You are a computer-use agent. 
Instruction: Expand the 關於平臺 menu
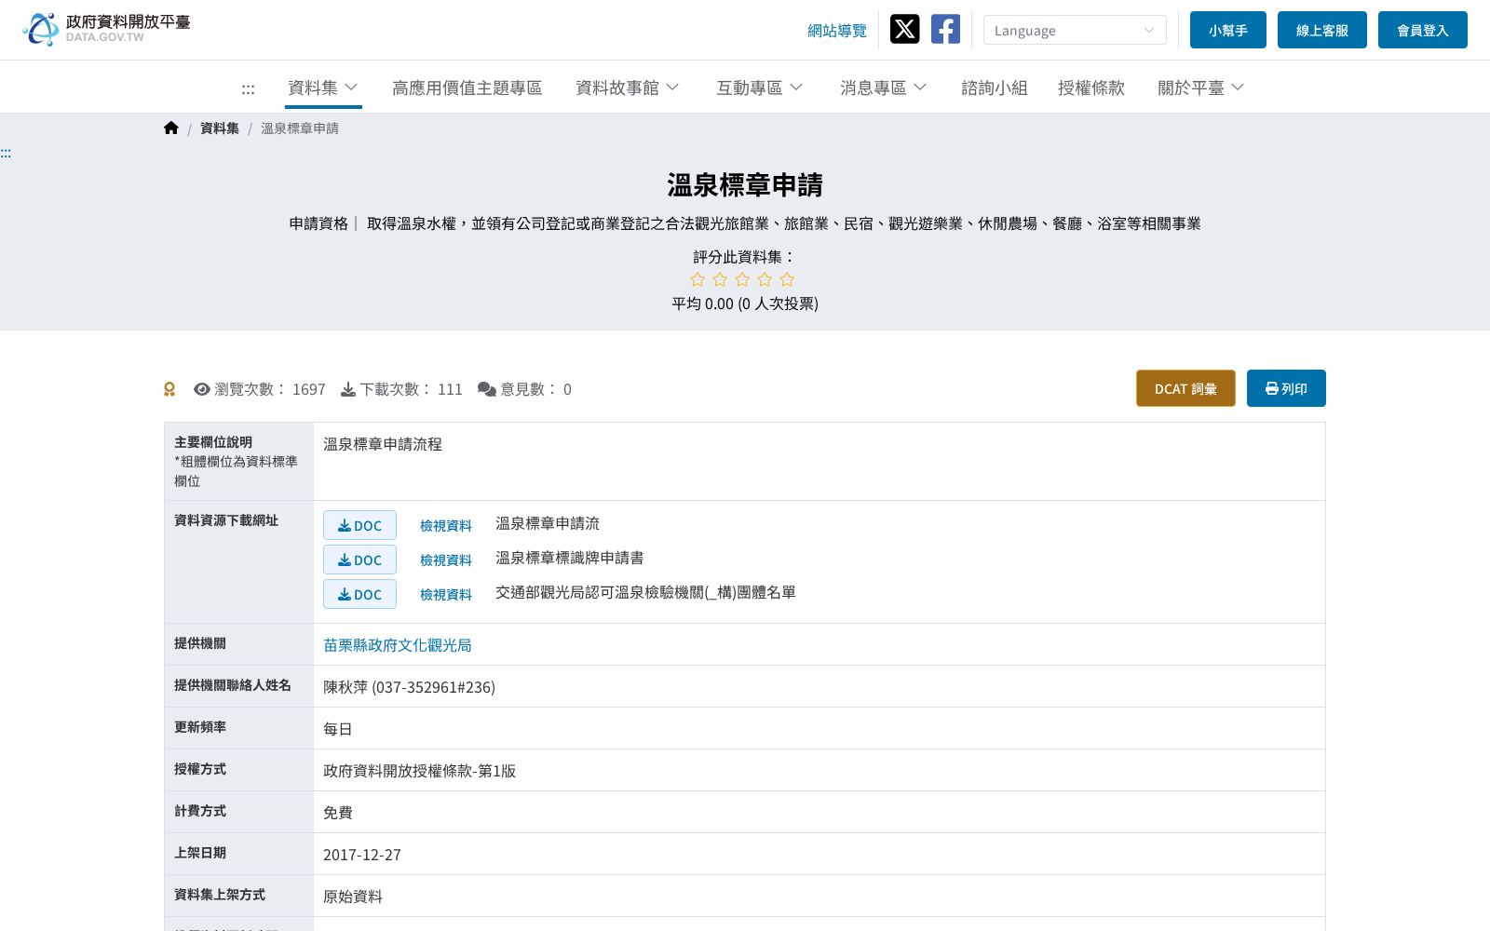coord(1201,88)
